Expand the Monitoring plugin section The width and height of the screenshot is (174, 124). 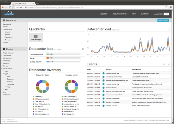[2, 61]
